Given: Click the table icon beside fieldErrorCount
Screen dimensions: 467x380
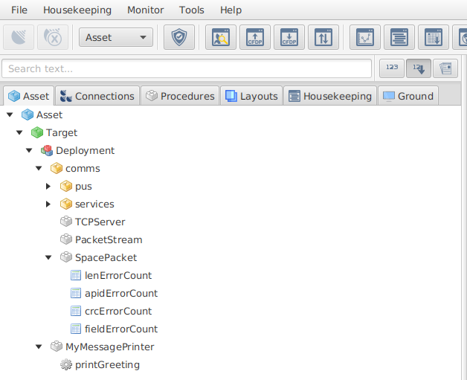Looking at the screenshot, I should point(76,329).
